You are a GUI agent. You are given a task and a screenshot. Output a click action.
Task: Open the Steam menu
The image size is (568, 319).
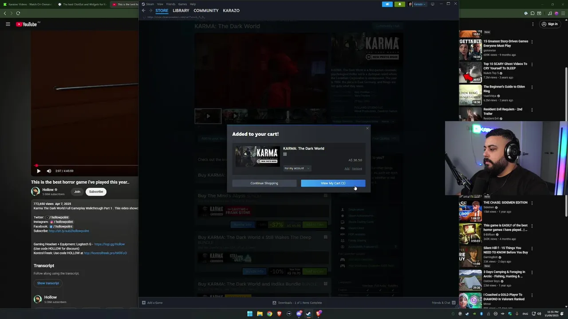150,4
